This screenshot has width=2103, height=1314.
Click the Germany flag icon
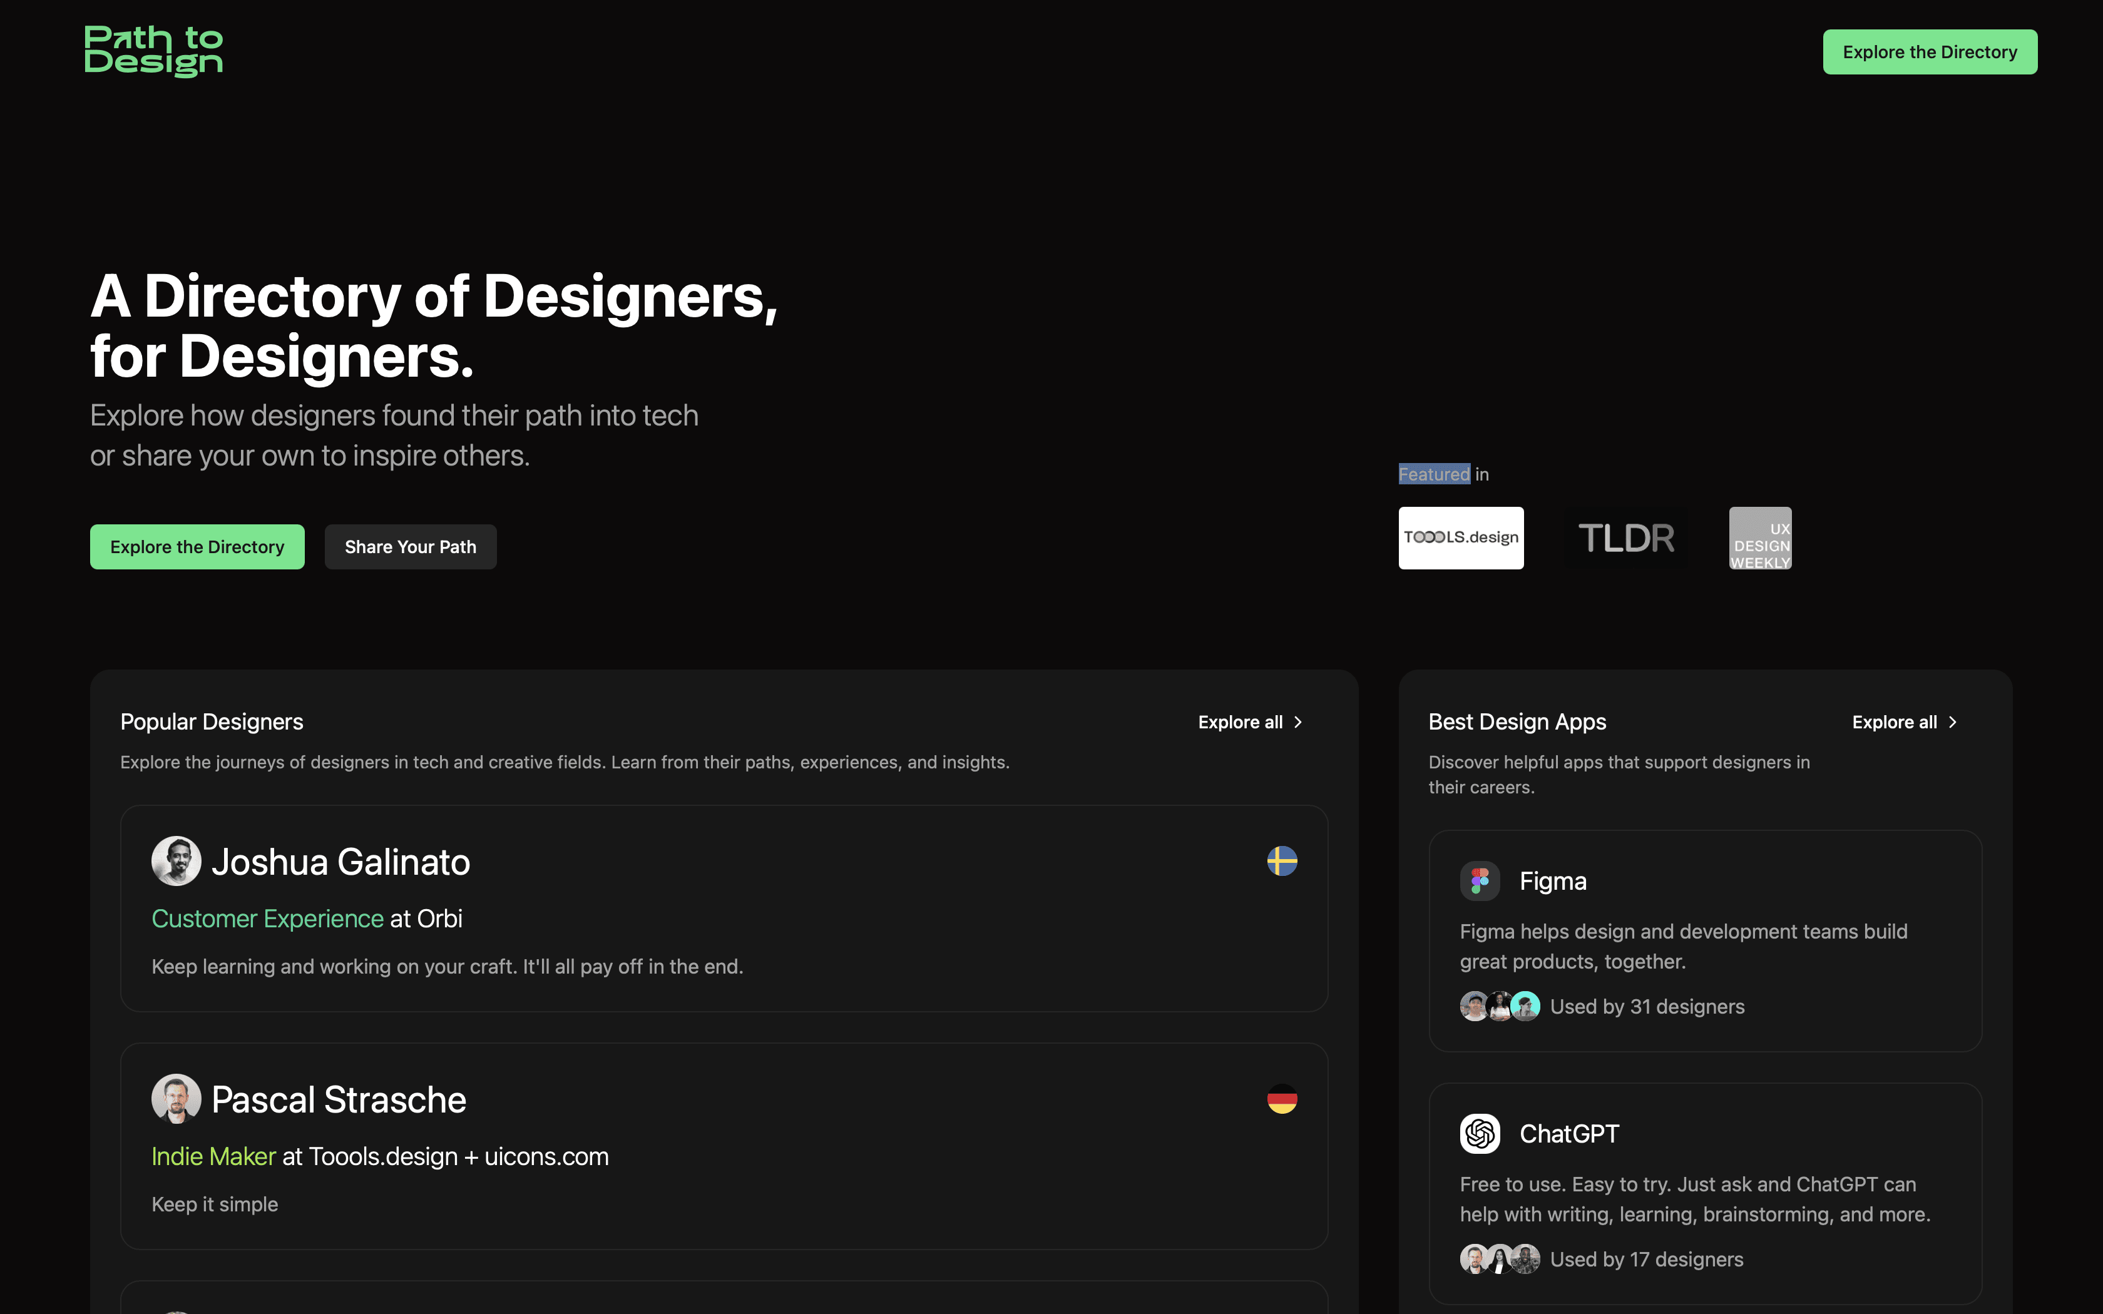(1282, 1099)
